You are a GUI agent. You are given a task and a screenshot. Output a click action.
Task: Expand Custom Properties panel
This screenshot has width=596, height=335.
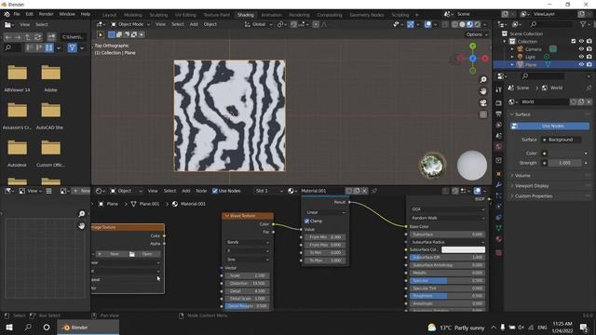[533, 196]
